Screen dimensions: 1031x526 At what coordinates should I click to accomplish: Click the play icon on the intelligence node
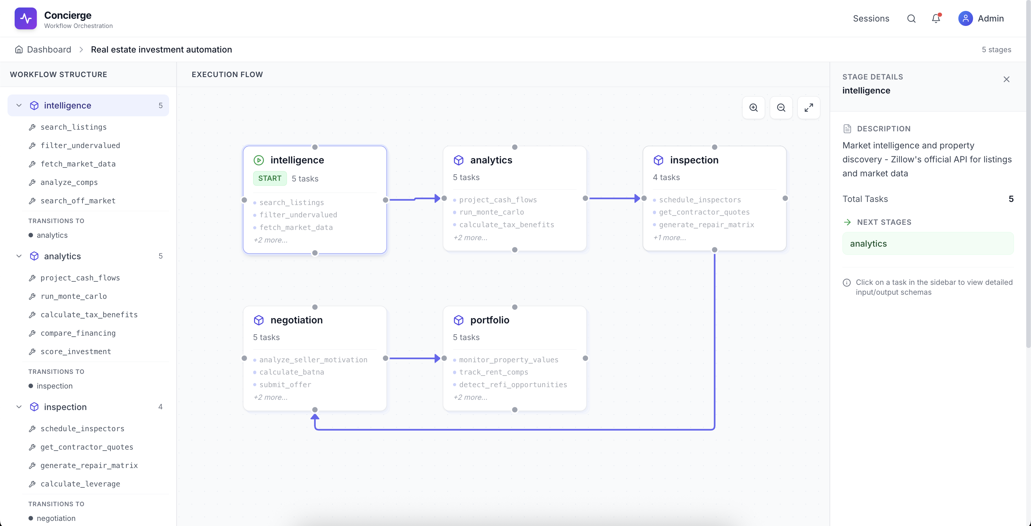(259, 160)
